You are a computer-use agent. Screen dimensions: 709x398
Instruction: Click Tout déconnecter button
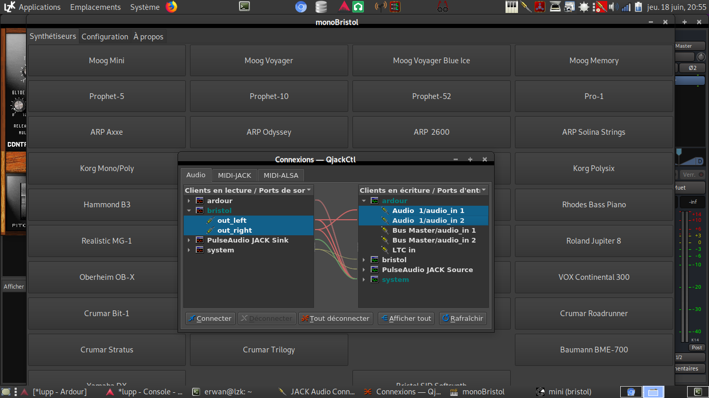click(x=336, y=319)
